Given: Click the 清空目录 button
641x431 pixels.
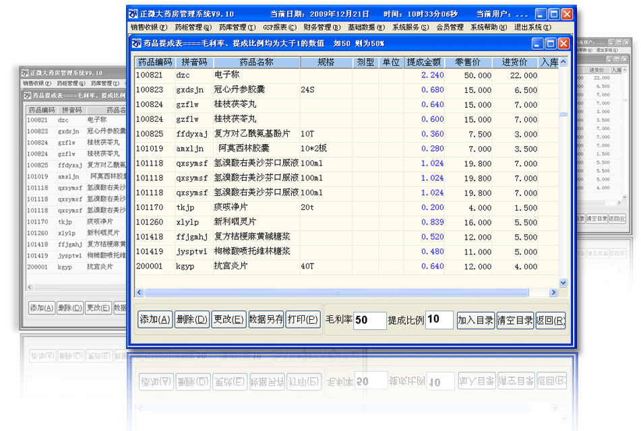Looking at the screenshot, I should [515, 321].
